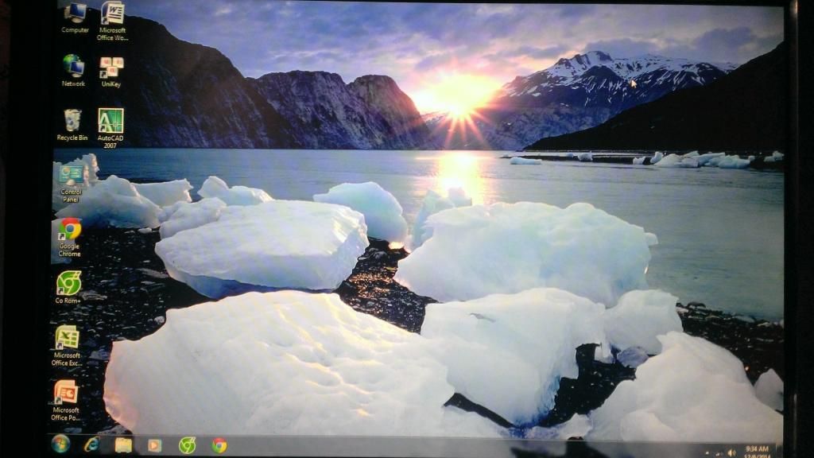Open the UniKey shortcut
814x458 pixels.
pos(111,68)
